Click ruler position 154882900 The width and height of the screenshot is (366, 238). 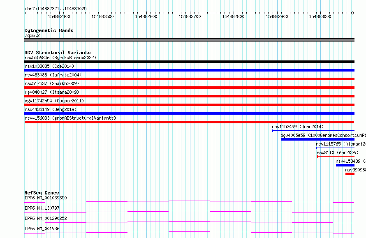(x=277, y=16)
